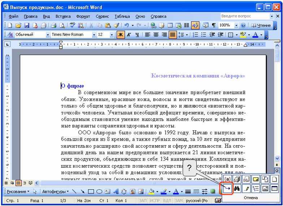Align text to the left
This screenshot has height=206, width=283.
coord(148,35)
